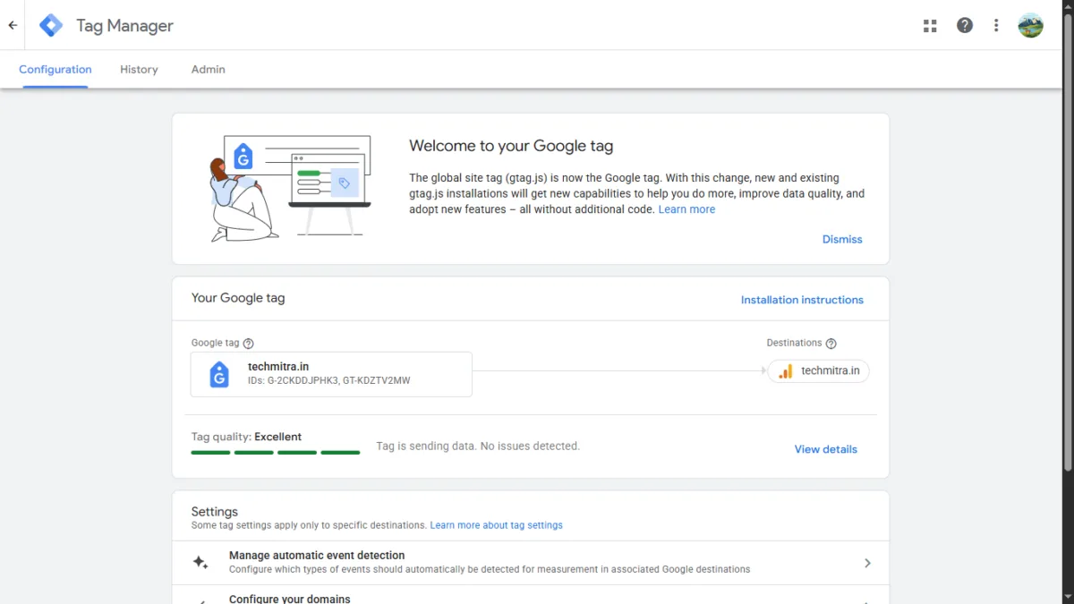Screen dimensions: 1074x604
Task: Click the Welcome to your Google tag heading
Action: click(511, 146)
